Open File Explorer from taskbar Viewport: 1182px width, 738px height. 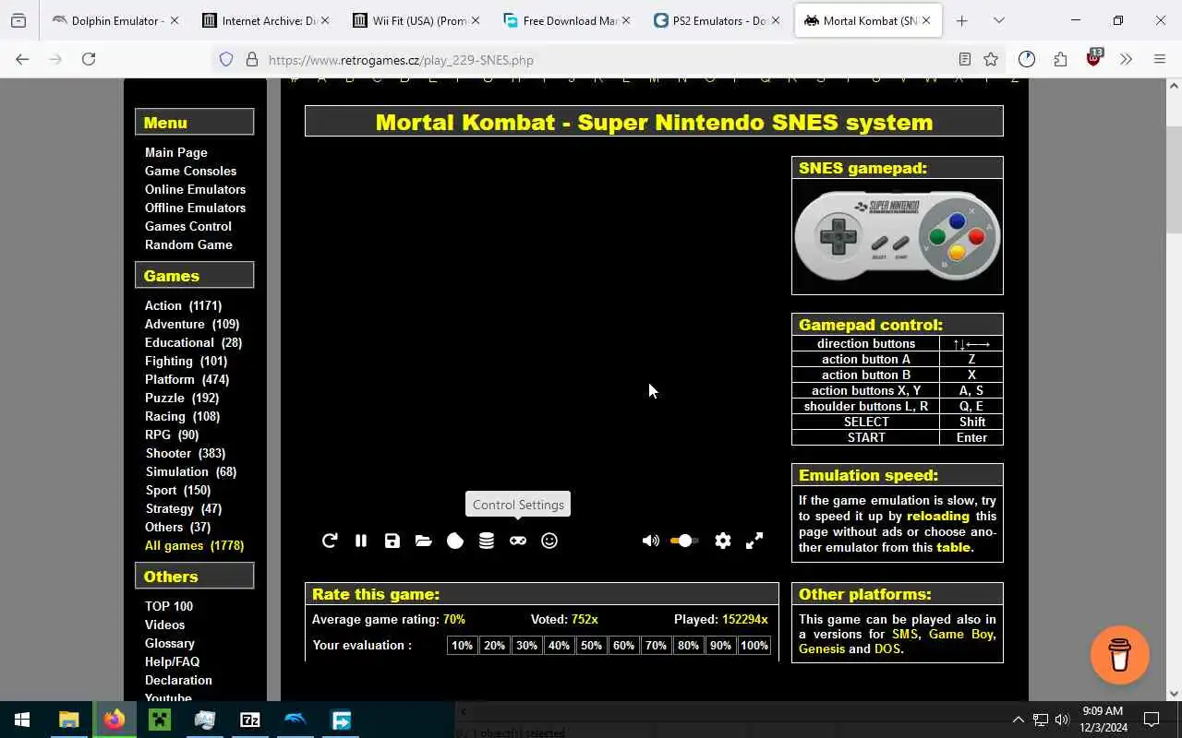coord(69,720)
